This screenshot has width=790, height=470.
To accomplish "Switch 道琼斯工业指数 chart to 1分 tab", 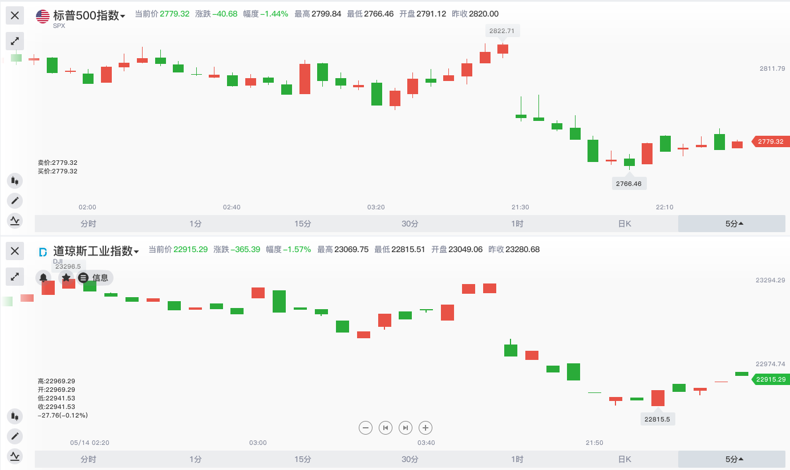I will [196, 459].
